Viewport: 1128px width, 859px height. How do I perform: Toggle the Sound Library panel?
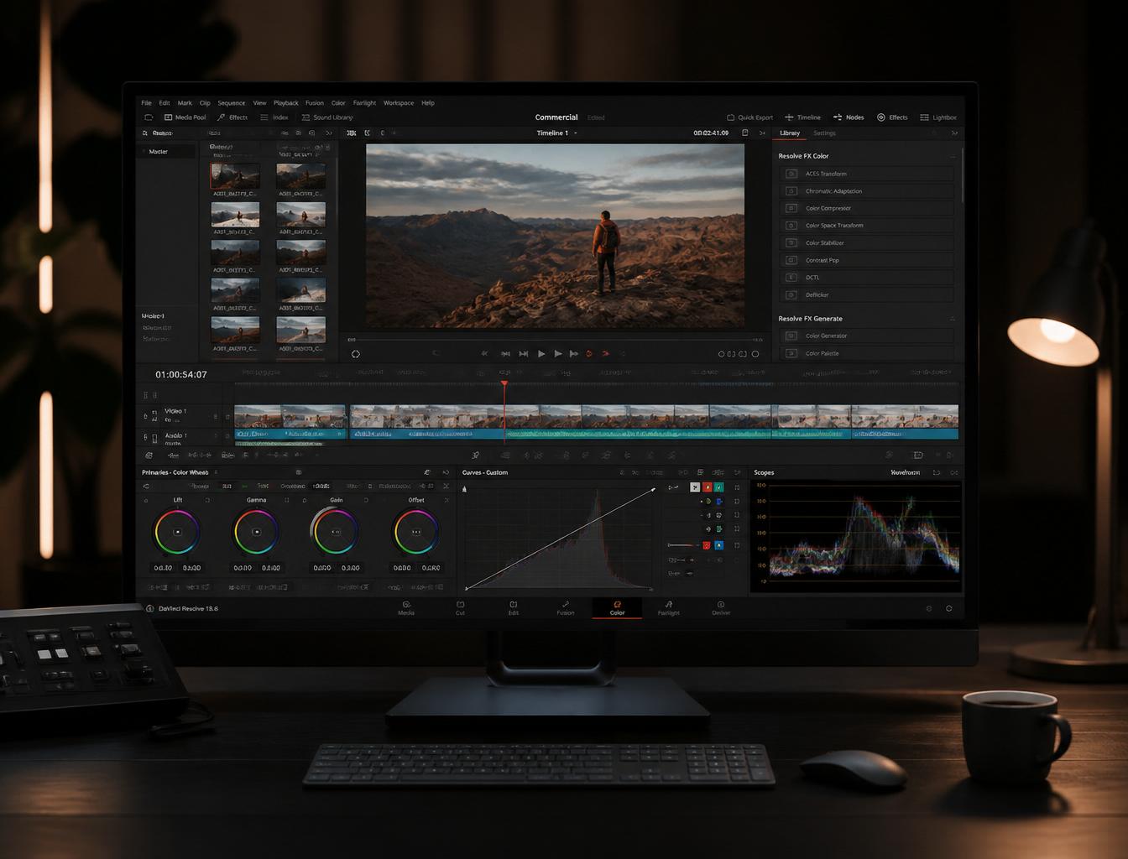pos(327,117)
